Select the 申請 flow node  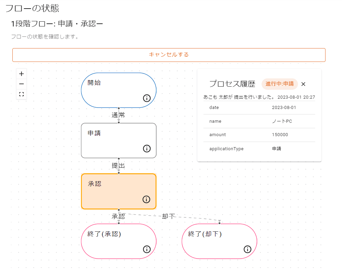[x=113, y=140]
